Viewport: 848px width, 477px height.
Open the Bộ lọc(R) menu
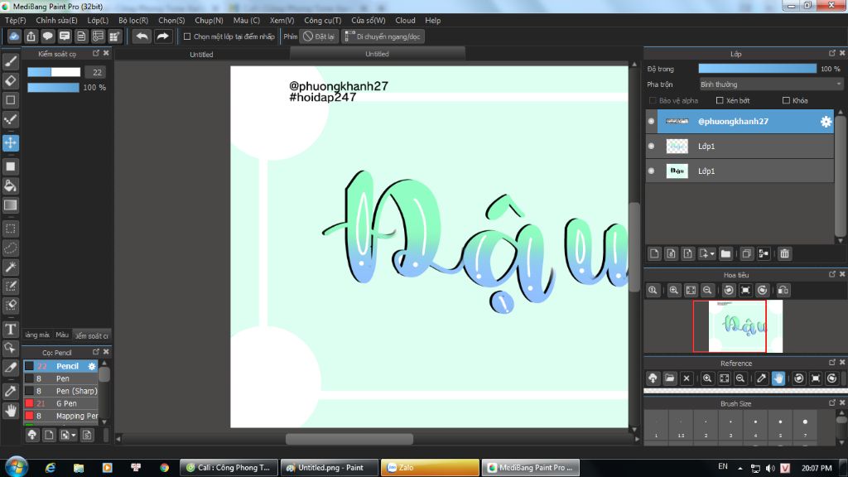[x=133, y=20]
